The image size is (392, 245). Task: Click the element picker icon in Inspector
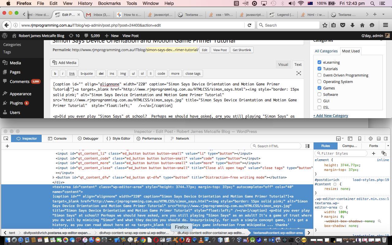6,138
